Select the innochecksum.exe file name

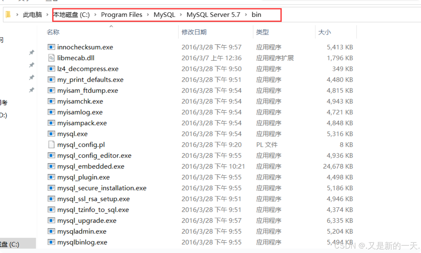pos(85,47)
